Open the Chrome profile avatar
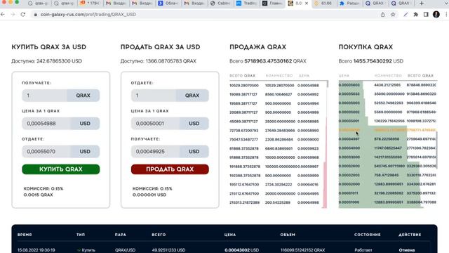Viewport: 449px width, 253px height. pyautogui.click(x=436, y=14)
